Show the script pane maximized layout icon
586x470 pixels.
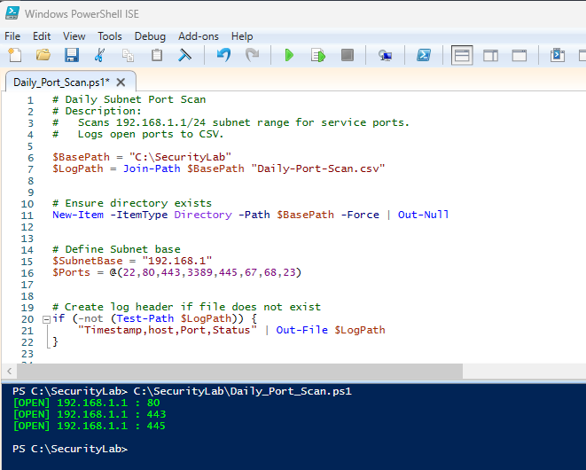(520, 55)
